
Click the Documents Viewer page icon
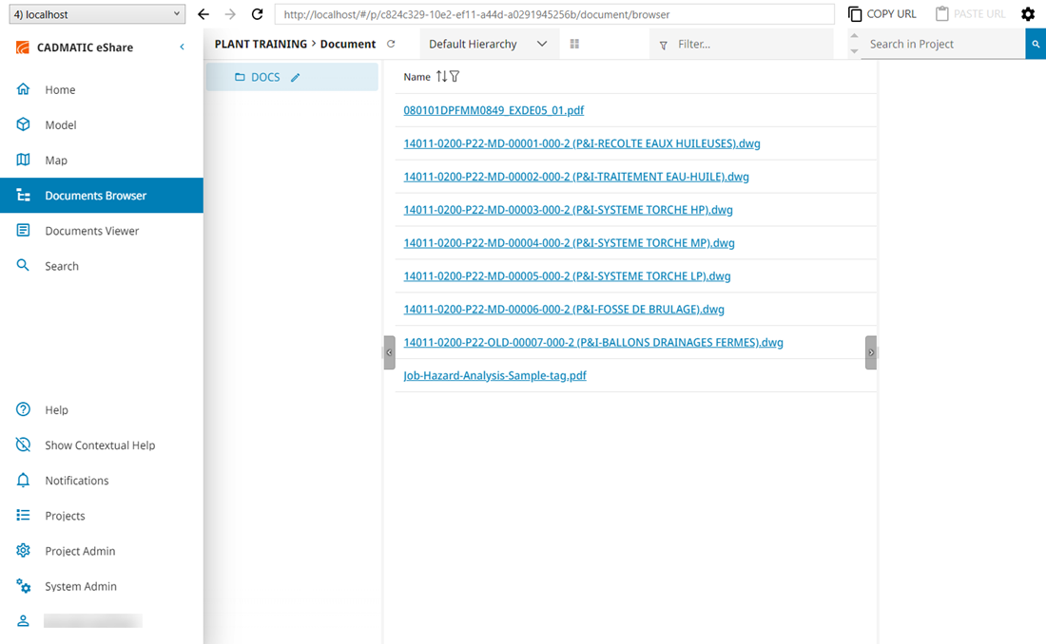[x=24, y=230]
